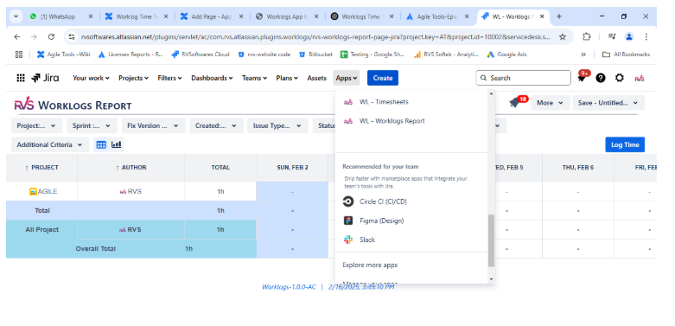Select WL - Worklogs Report from Apps menu

(411, 121)
